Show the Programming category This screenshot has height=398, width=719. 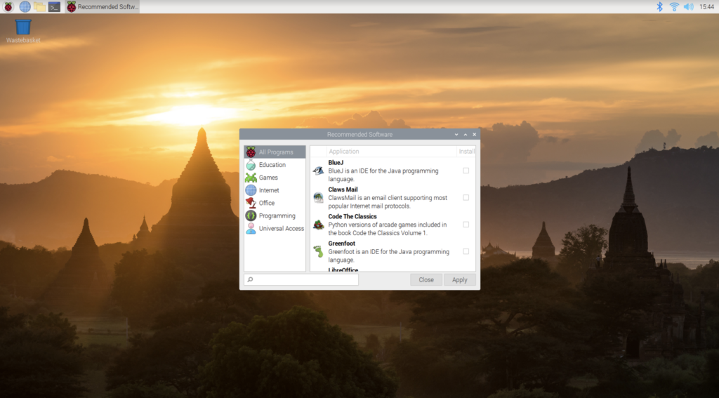pyautogui.click(x=277, y=215)
